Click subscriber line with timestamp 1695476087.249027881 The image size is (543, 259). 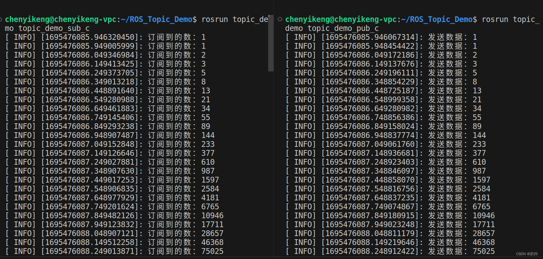[x=110, y=162]
